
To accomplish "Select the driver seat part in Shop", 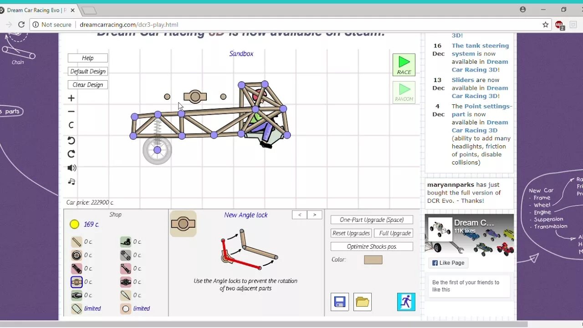I will click(126, 242).
